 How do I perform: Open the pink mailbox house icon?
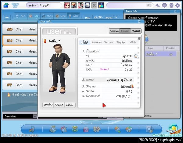point(86,129)
